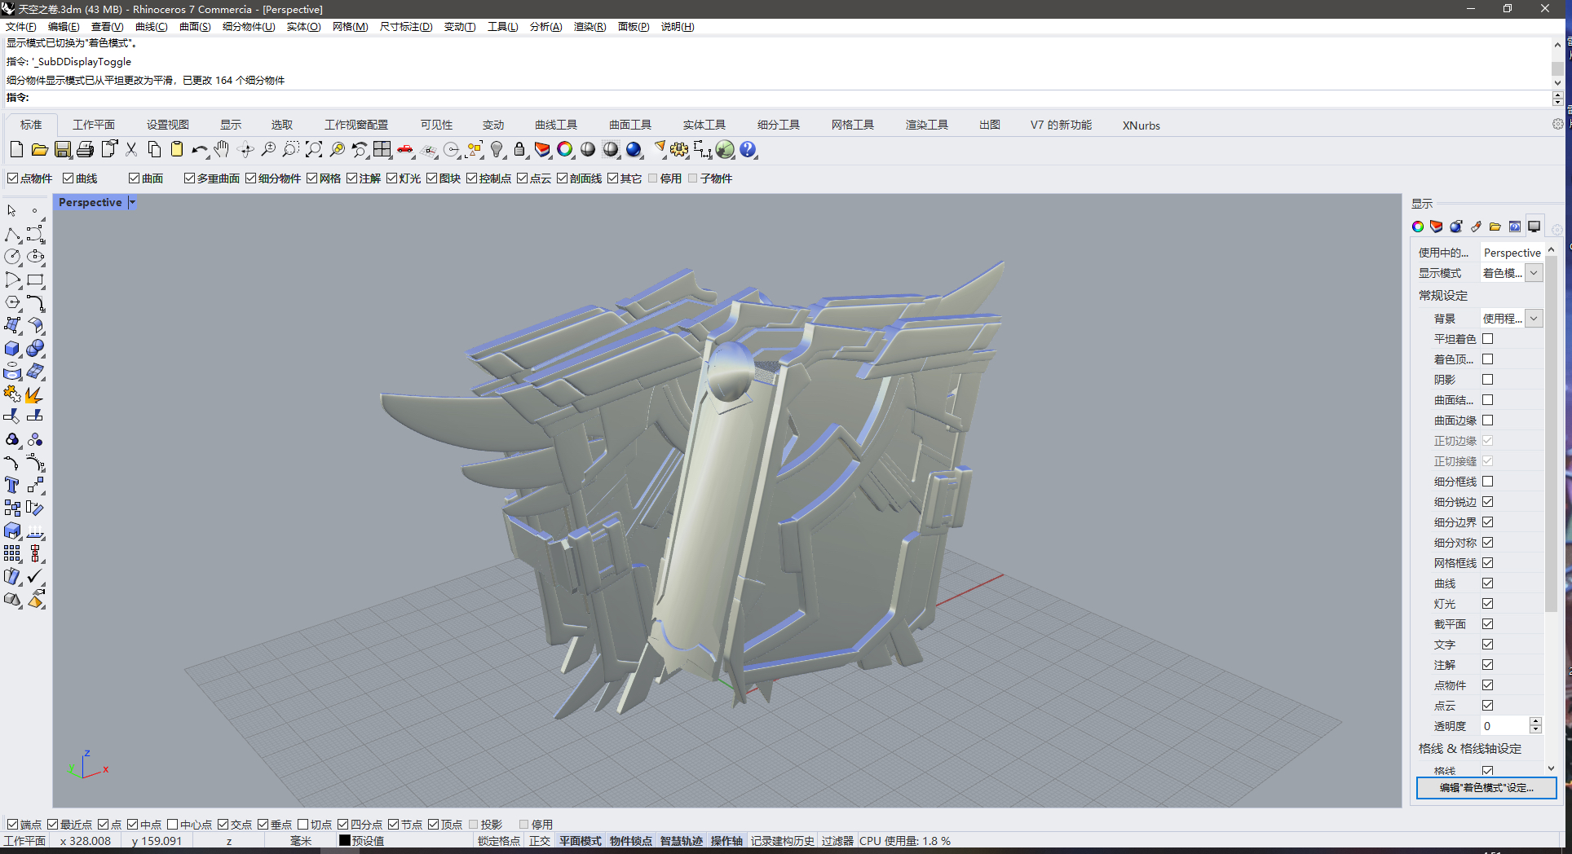Enable the 阴影 shadow option
The image size is (1572, 854).
coord(1487,379)
